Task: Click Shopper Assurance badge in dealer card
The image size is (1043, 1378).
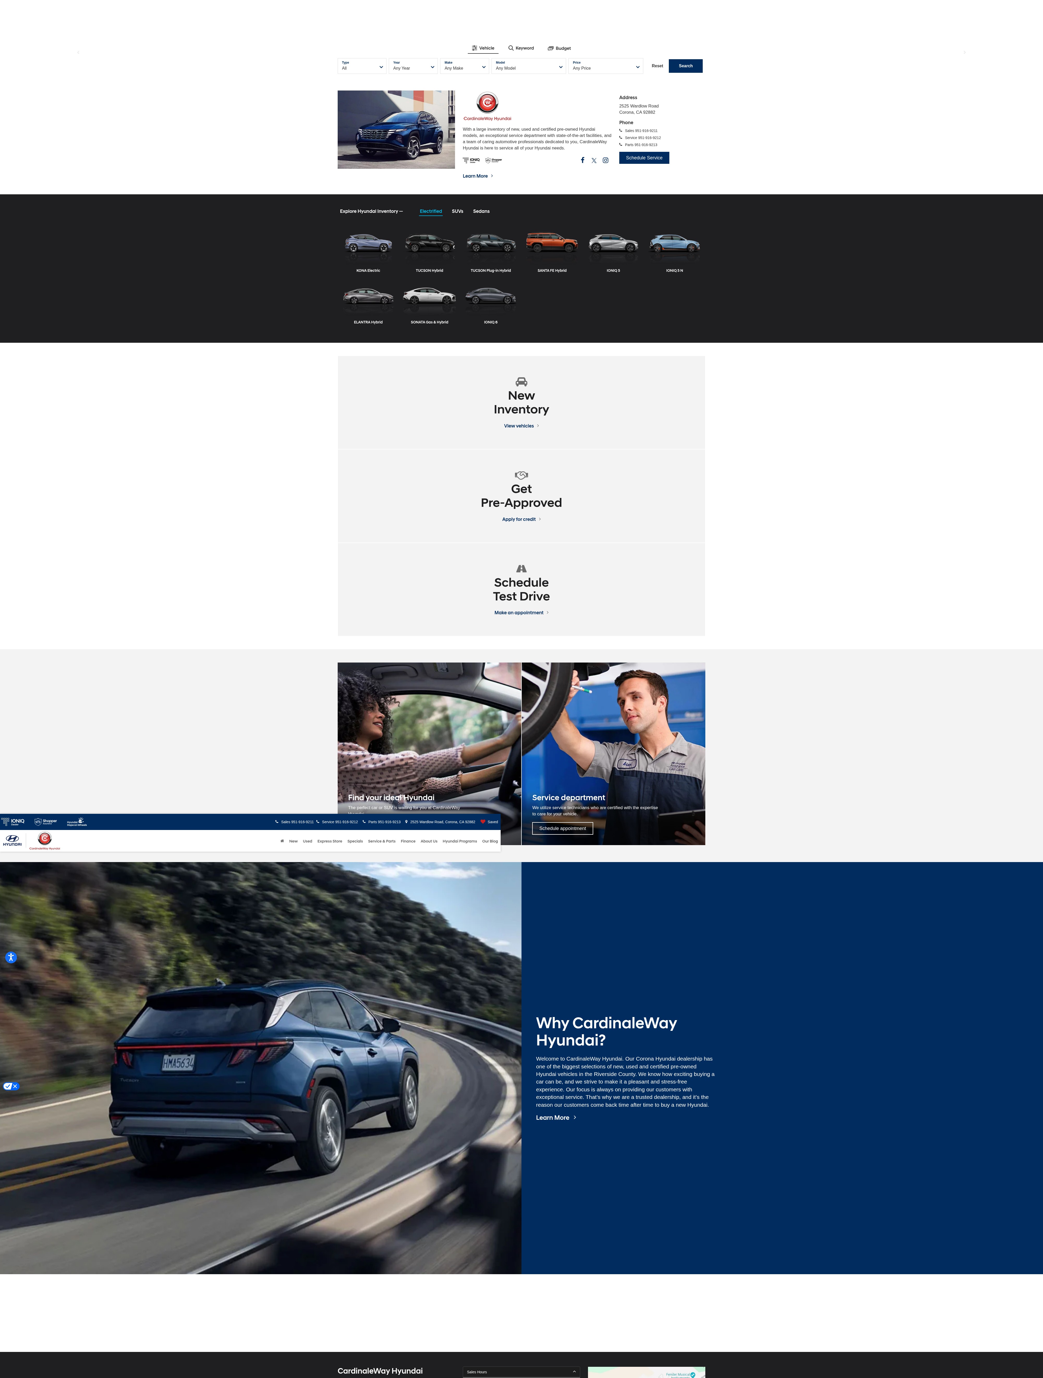Action: tap(494, 160)
